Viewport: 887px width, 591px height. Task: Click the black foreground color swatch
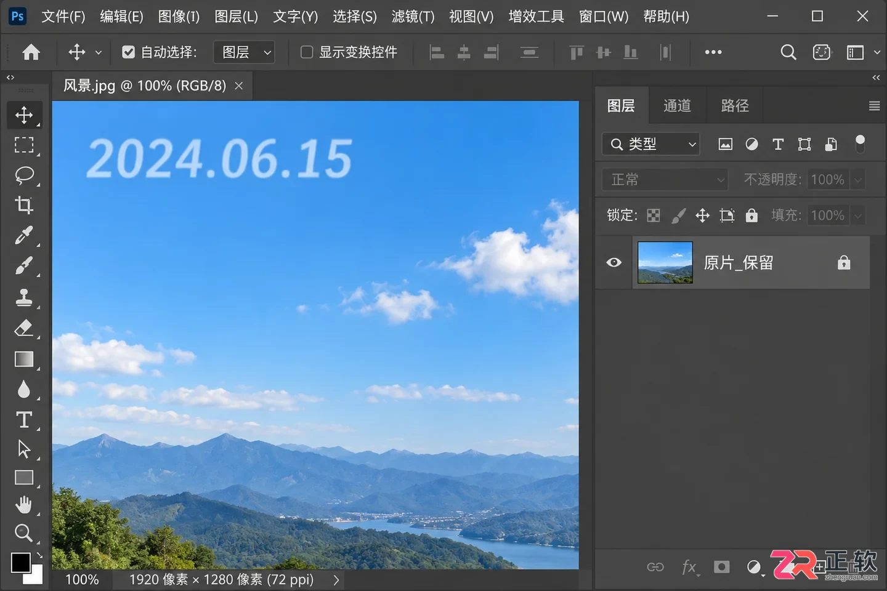(20, 562)
